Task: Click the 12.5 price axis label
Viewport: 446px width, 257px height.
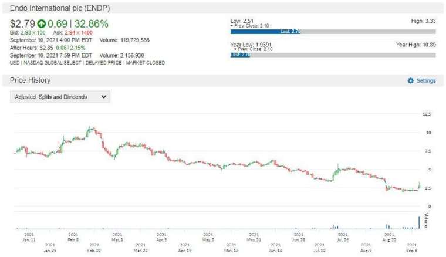Action: [x=427, y=114]
